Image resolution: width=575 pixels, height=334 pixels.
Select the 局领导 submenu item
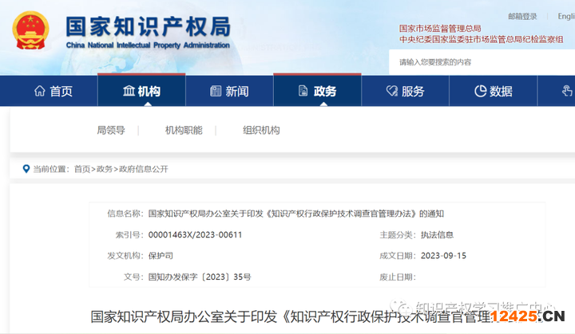click(111, 131)
